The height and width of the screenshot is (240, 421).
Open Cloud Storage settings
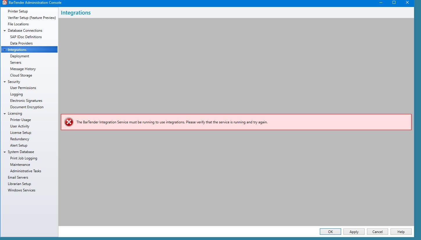[x=21, y=75]
